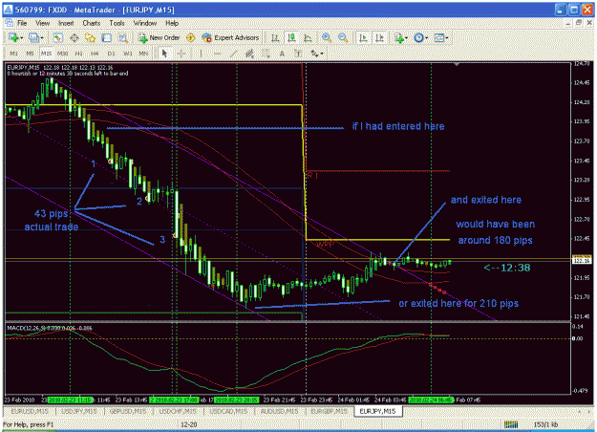
Task: Show the Market Watch window
Action: [57, 37]
